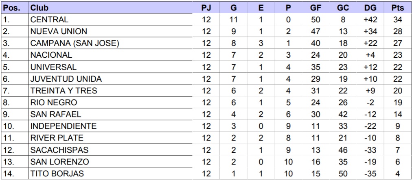Click the +42 goal difference cell
This screenshot has width=412, height=180.
[x=370, y=20]
